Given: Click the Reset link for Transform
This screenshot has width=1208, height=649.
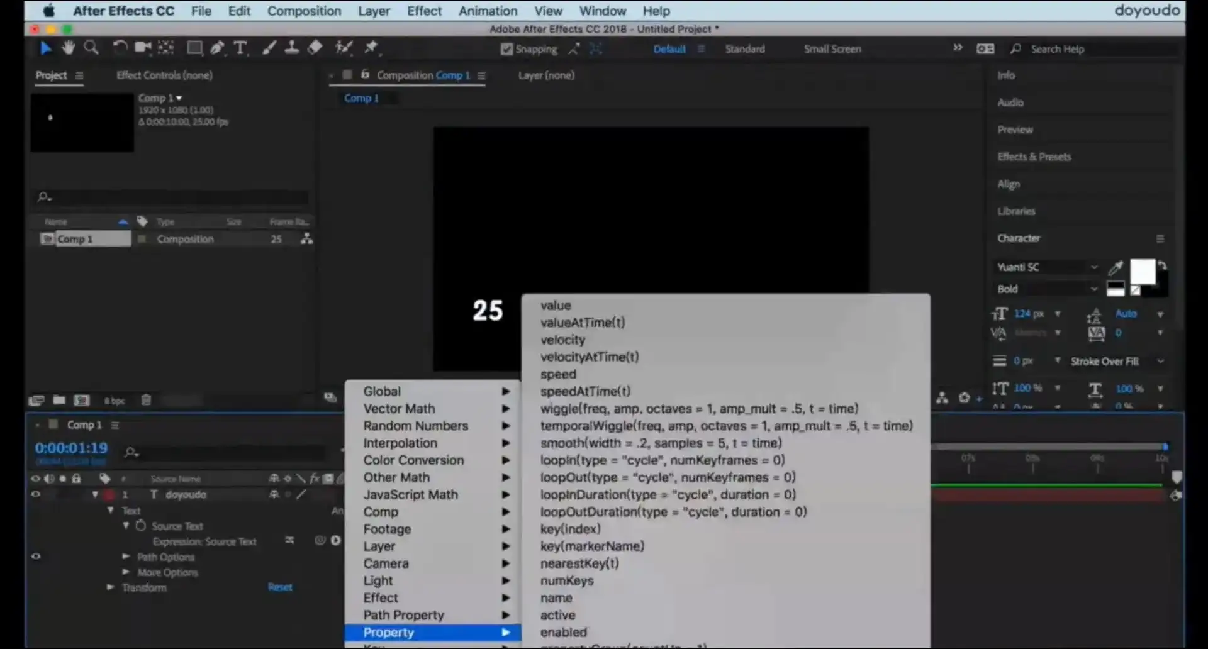Looking at the screenshot, I should click(x=280, y=587).
